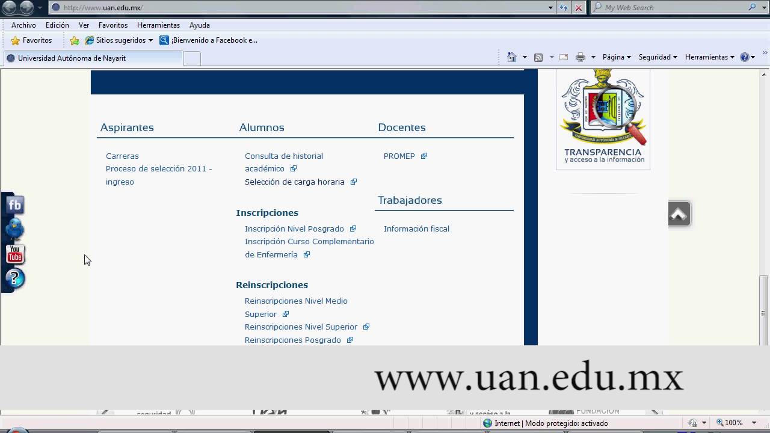Image resolution: width=770 pixels, height=433 pixels.
Task: Open the Ayuda menu
Action: coord(200,25)
